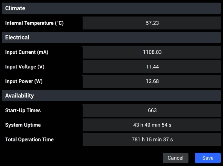Select the System Uptime value field
The image size is (223, 166).
coord(152,125)
